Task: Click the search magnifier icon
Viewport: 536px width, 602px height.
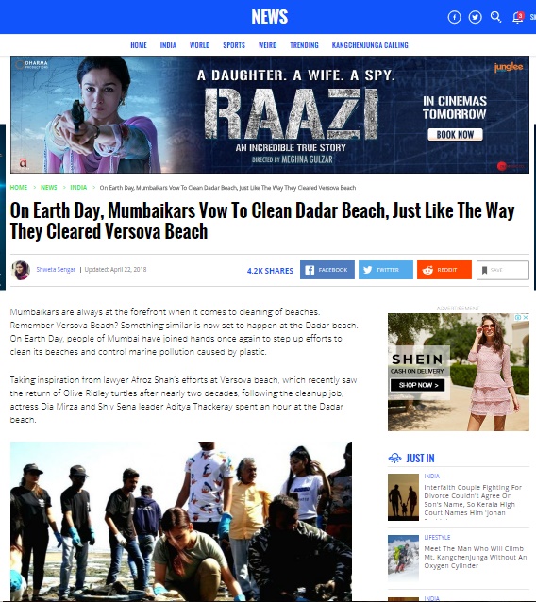Action: 495,17
